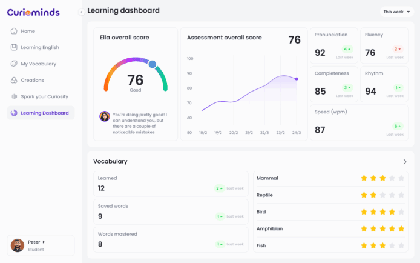The image size is (420, 263).
Task: Collapse the sidebar with the chevron button
Action: point(82,12)
